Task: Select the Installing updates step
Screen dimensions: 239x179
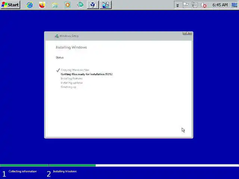Action: 72,83
